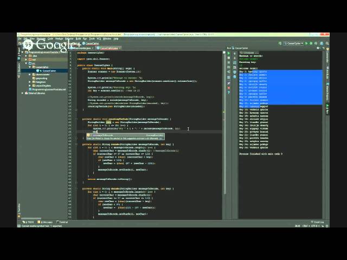
Task: Click the Stop icon in Run panel
Action: 229,58
